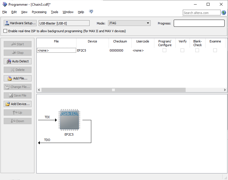Open the Tools menu
This screenshot has height=180, width=228.
pyautogui.click(x=55, y=12)
